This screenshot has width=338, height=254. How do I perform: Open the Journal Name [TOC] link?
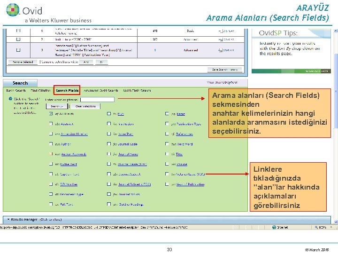click(x=132, y=164)
